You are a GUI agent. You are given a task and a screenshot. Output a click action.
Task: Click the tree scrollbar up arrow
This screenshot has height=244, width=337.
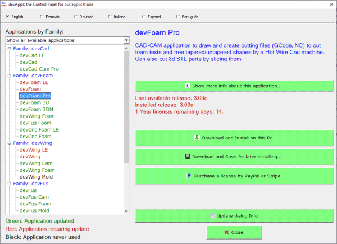point(126,49)
